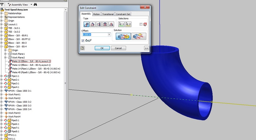The height and width of the screenshot is (140, 256).
Task: Select Mate:14 Pipe1:1 constraint
Action: pyautogui.click(x=36, y=69)
